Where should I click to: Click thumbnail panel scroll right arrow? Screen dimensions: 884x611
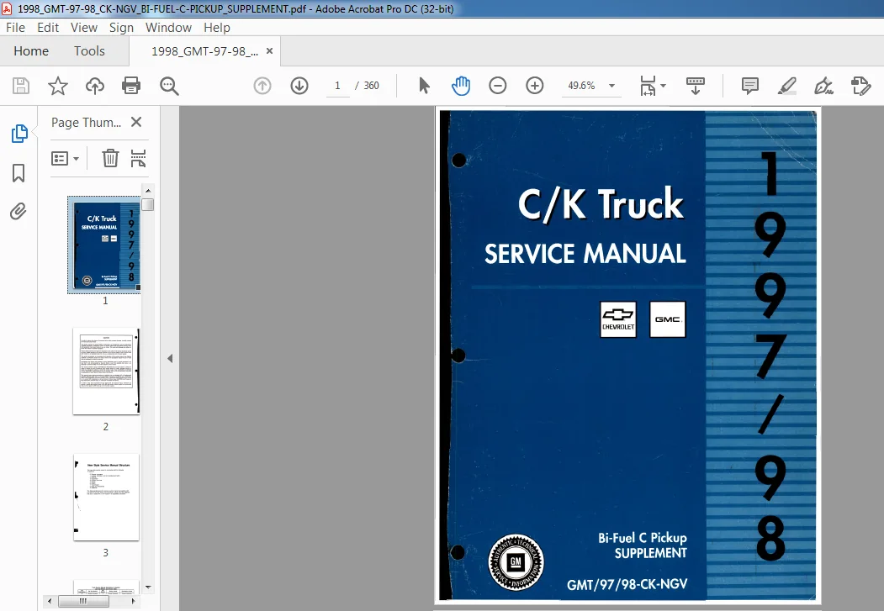click(133, 602)
